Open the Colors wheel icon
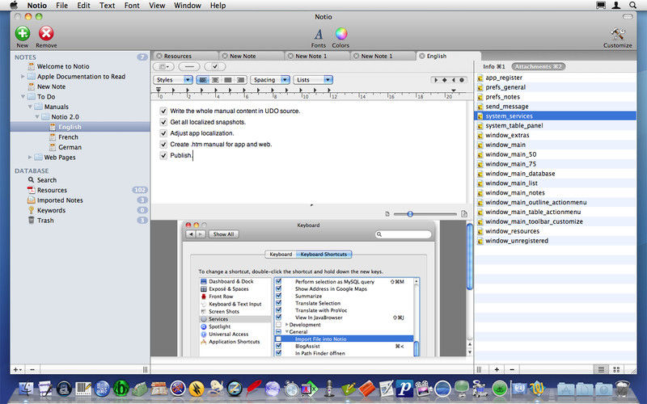The width and height of the screenshot is (647, 404). click(x=340, y=34)
